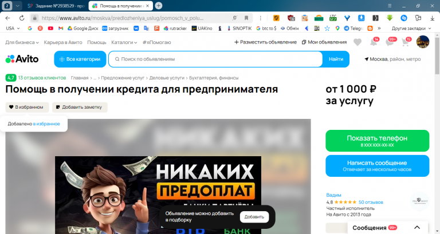Open the SINOPTIK bookmark
Screen dimensions: 440x234
tap(239, 28)
